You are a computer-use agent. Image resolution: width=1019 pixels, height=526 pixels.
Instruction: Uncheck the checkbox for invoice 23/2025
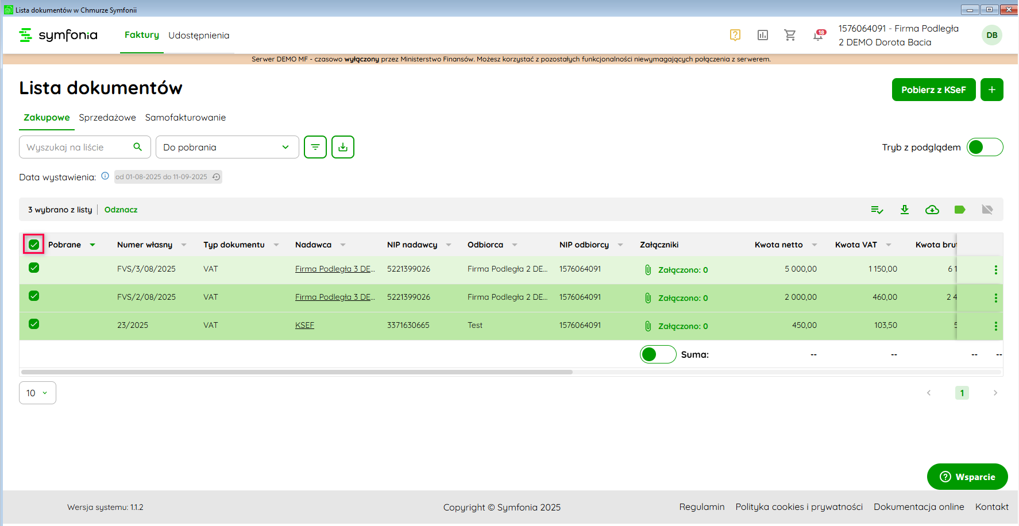pyautogui.click(x=34, y=324)
